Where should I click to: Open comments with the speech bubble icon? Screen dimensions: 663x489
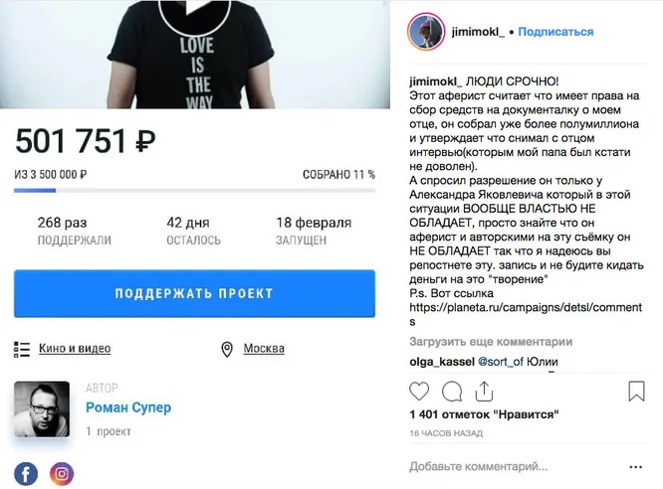point(452,391)
